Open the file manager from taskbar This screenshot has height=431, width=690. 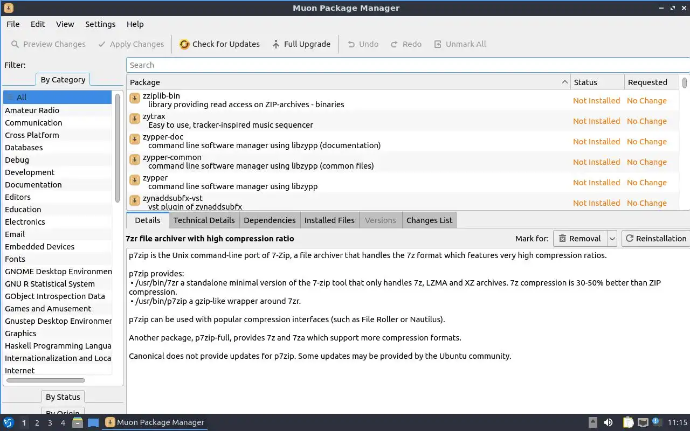pyautogui.click(x=77, y=422)
